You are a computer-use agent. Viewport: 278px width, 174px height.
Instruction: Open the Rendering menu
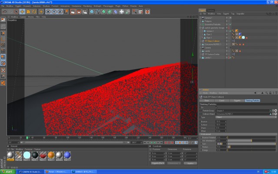pyautogui.click(x=87, y=6)
